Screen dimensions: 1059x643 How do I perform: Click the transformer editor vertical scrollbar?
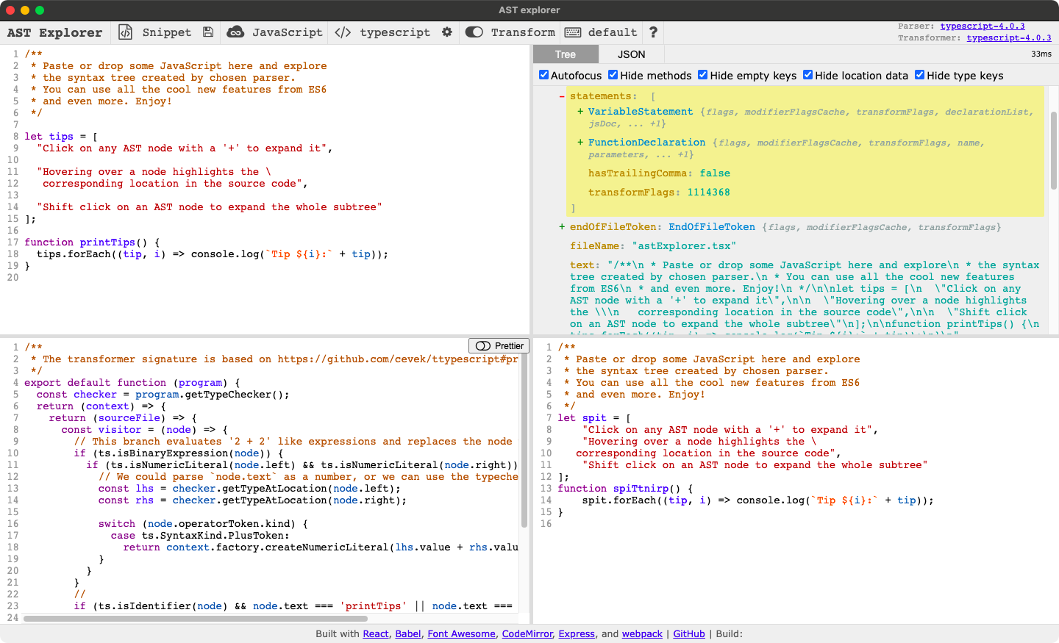pos(524,441)
